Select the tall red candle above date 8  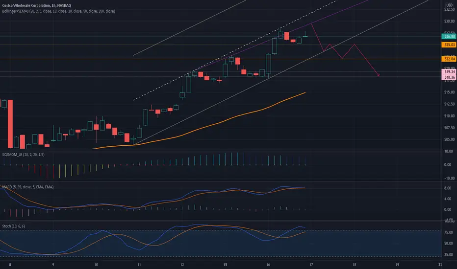pyautogui.click(x=10, y=124)
